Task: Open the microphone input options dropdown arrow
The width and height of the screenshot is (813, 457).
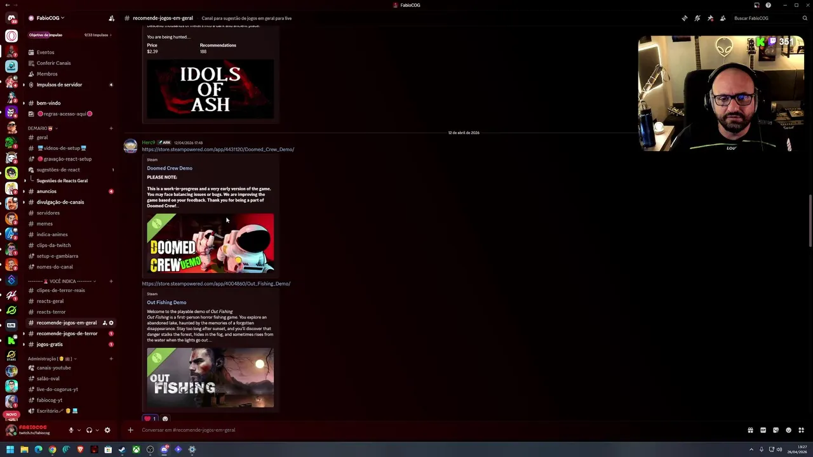Action: [79, 430]
